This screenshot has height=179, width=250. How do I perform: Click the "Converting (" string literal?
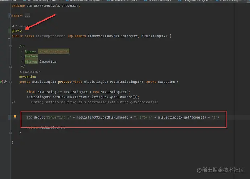point(58,118)
